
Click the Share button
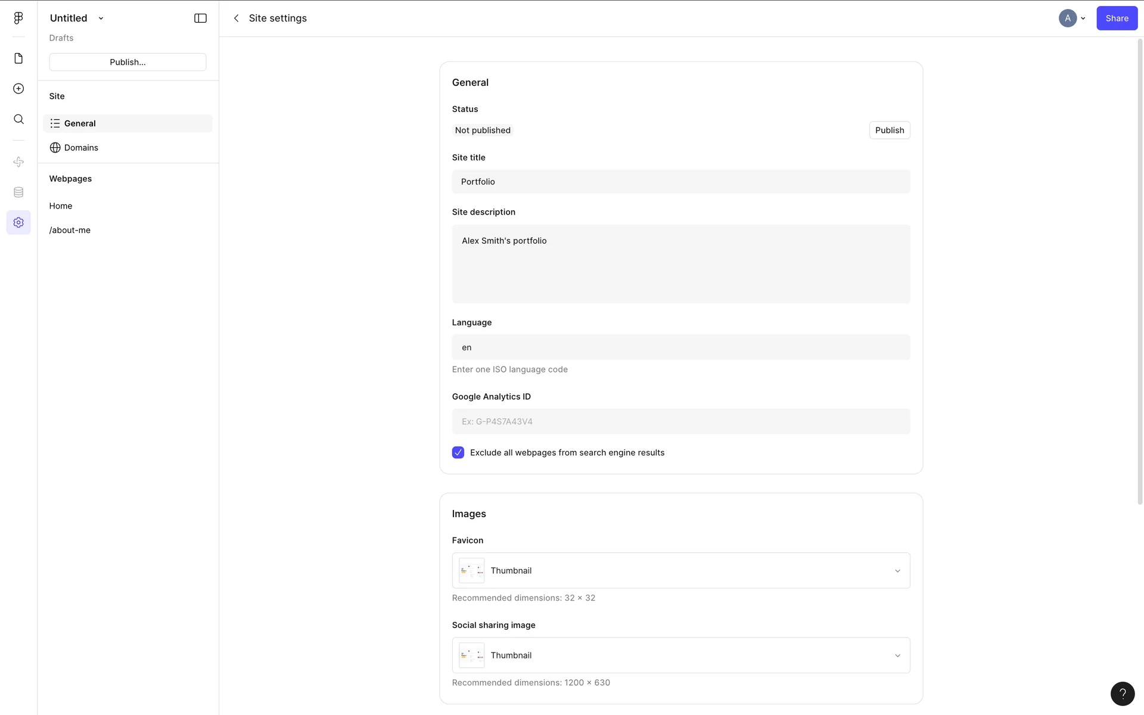pyautogui.click(x=1117, y=18)
